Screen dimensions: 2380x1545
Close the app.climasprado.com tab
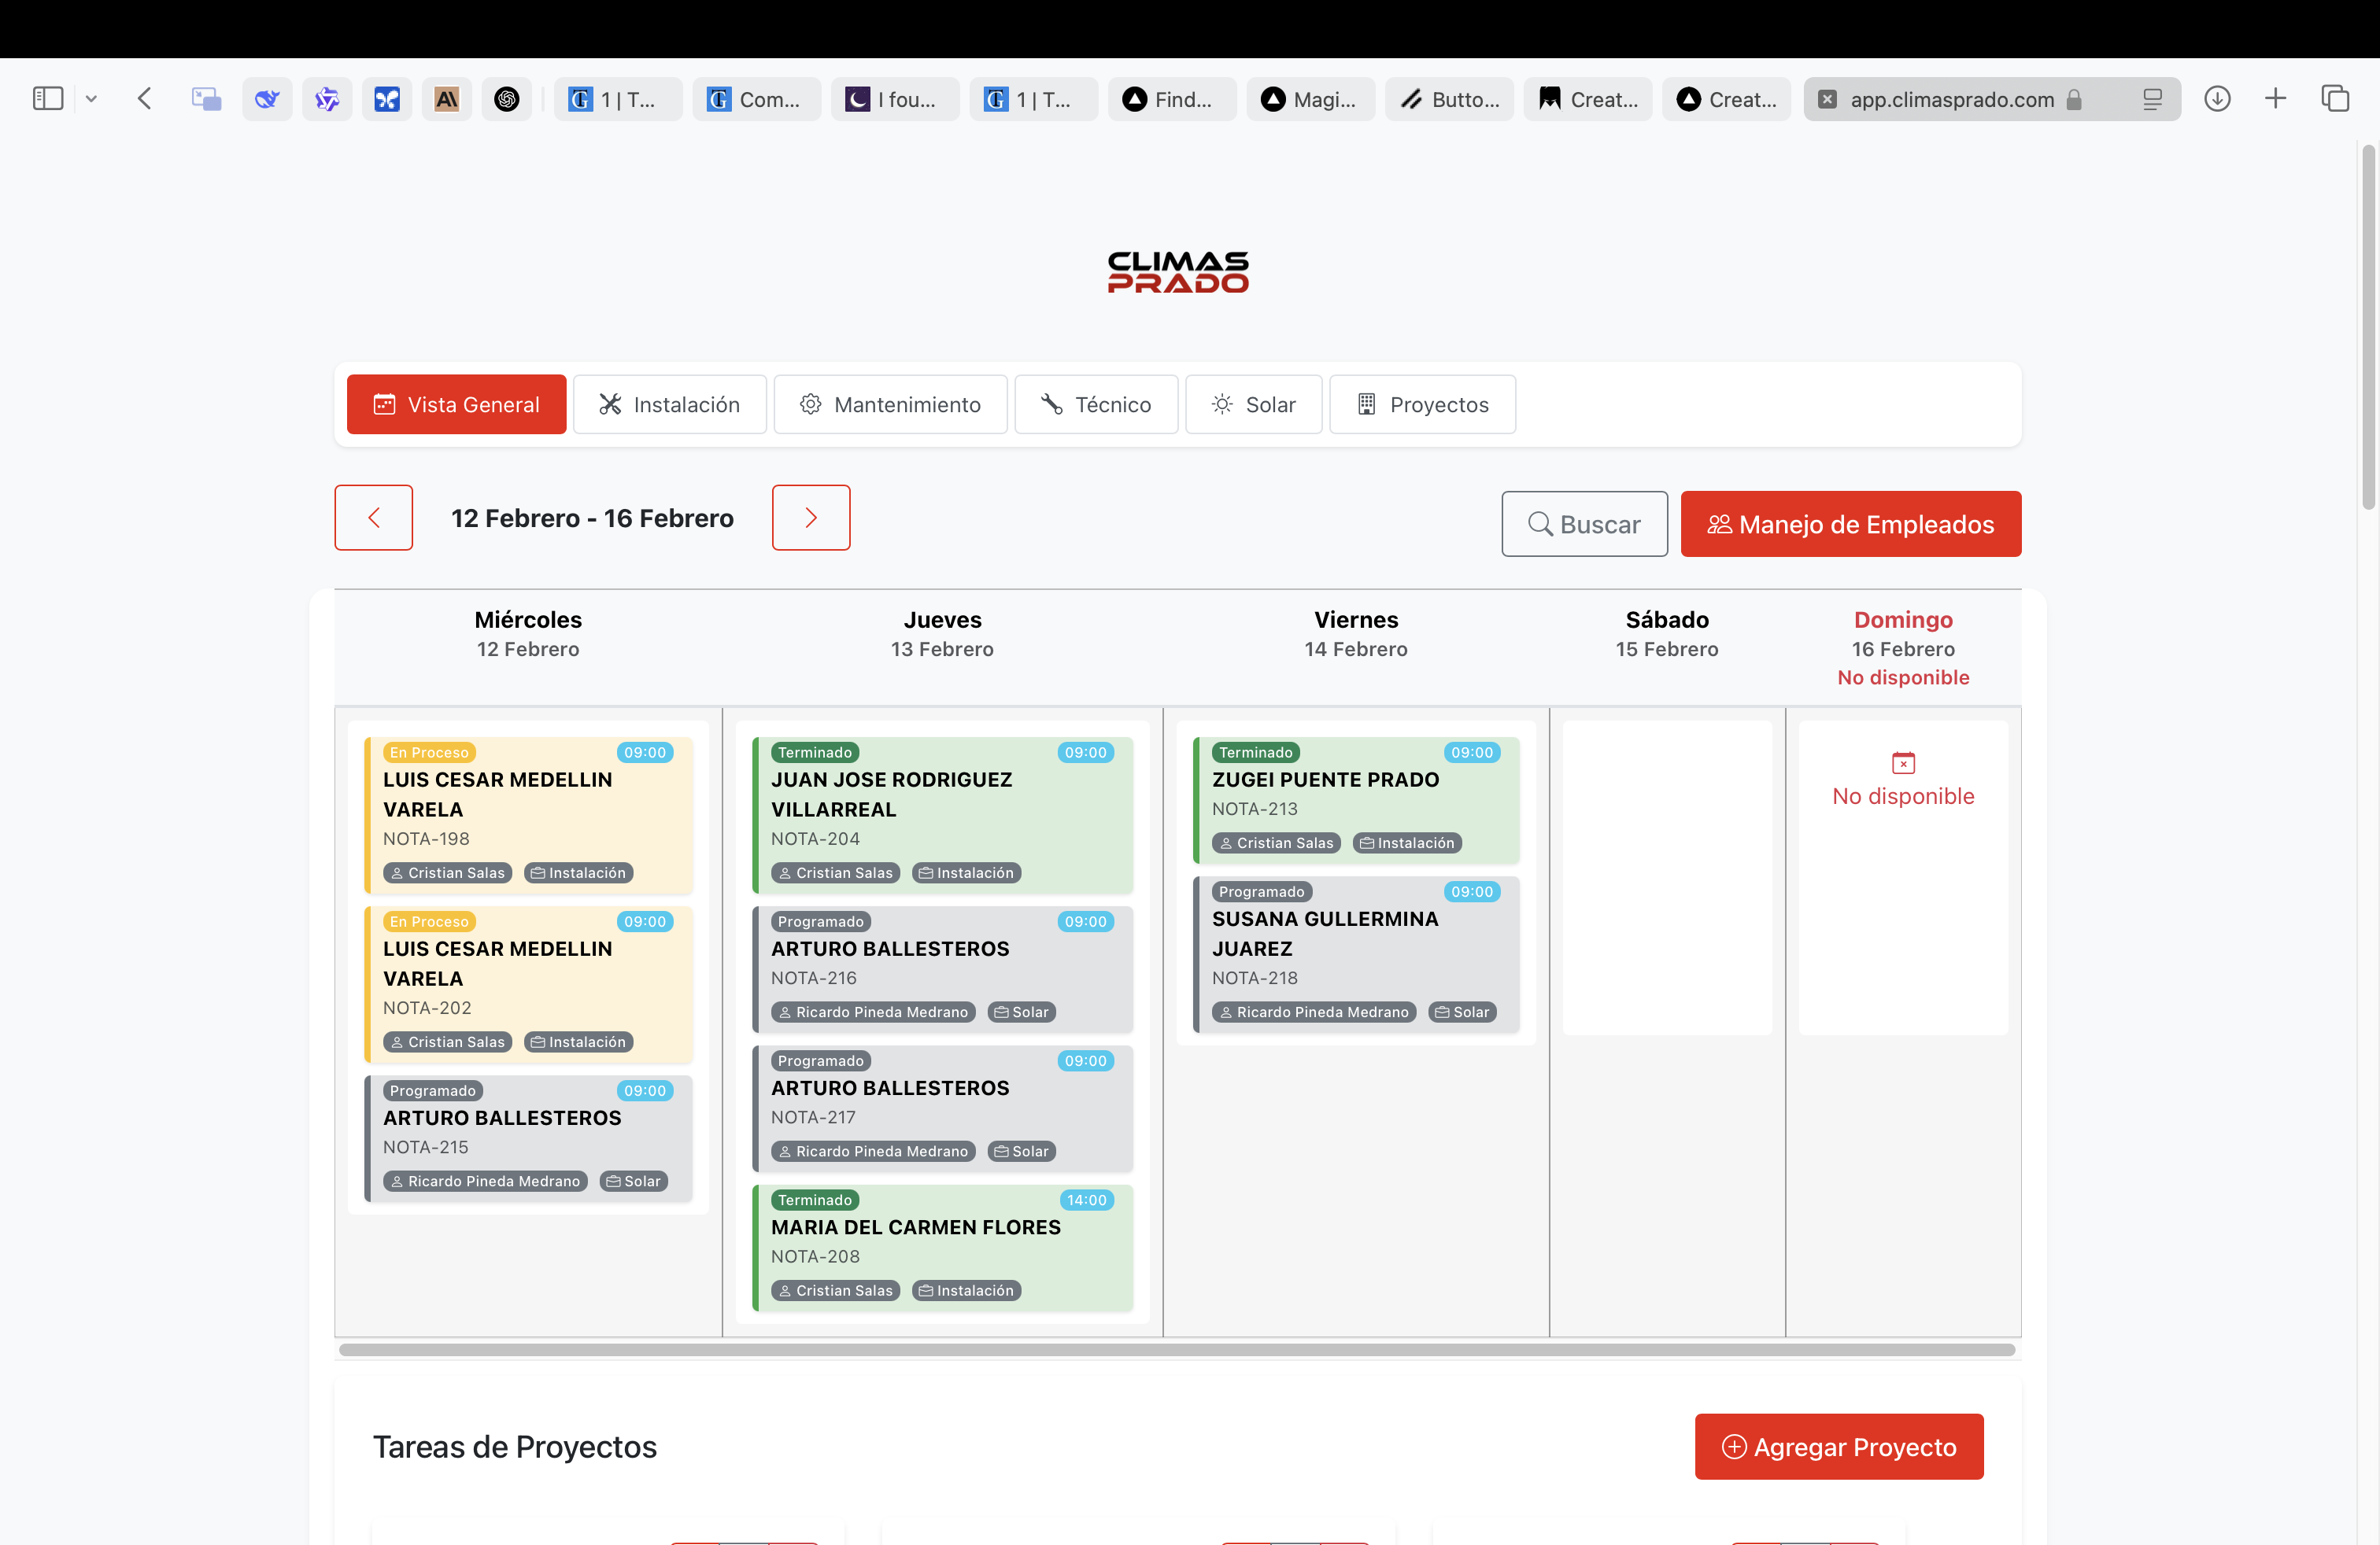coord(1827,99)
